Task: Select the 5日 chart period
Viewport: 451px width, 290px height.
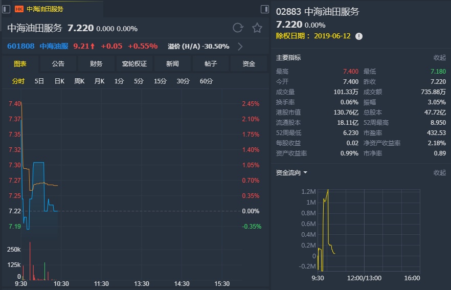Action: pyautogui.click(x=39, y=81)
